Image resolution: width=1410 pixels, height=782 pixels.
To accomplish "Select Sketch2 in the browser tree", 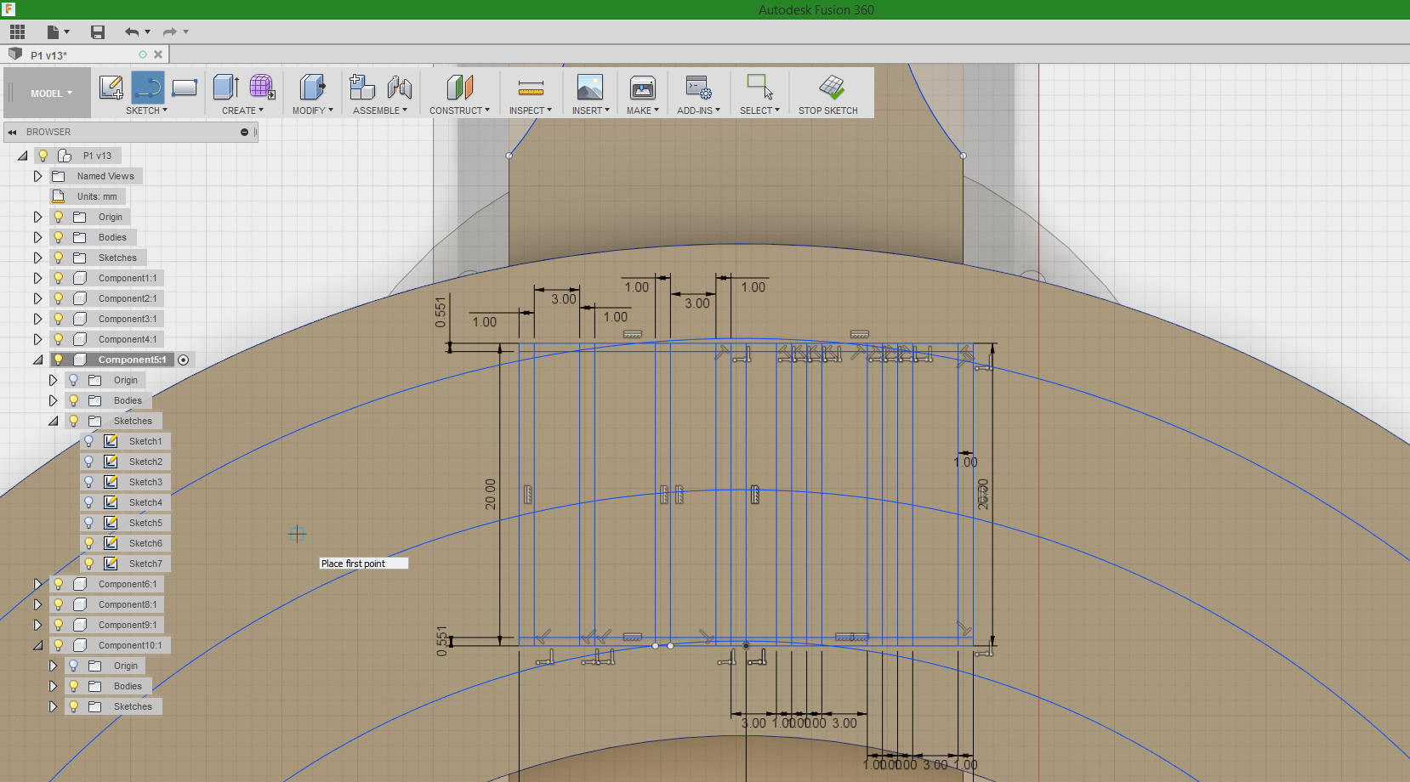I will pos(145,462).
